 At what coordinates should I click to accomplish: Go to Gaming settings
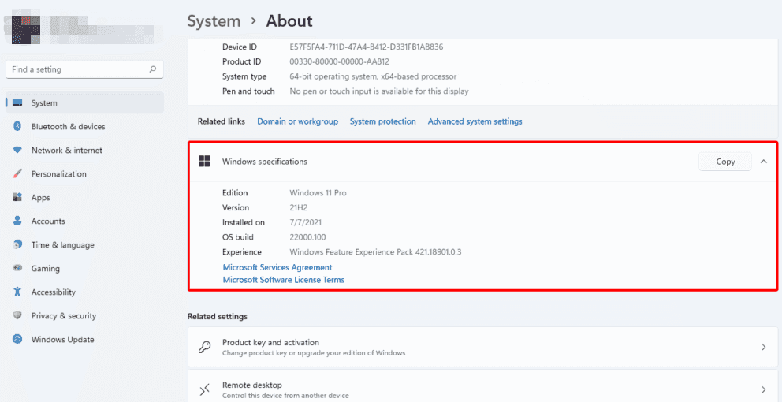[x=85, y=268]
